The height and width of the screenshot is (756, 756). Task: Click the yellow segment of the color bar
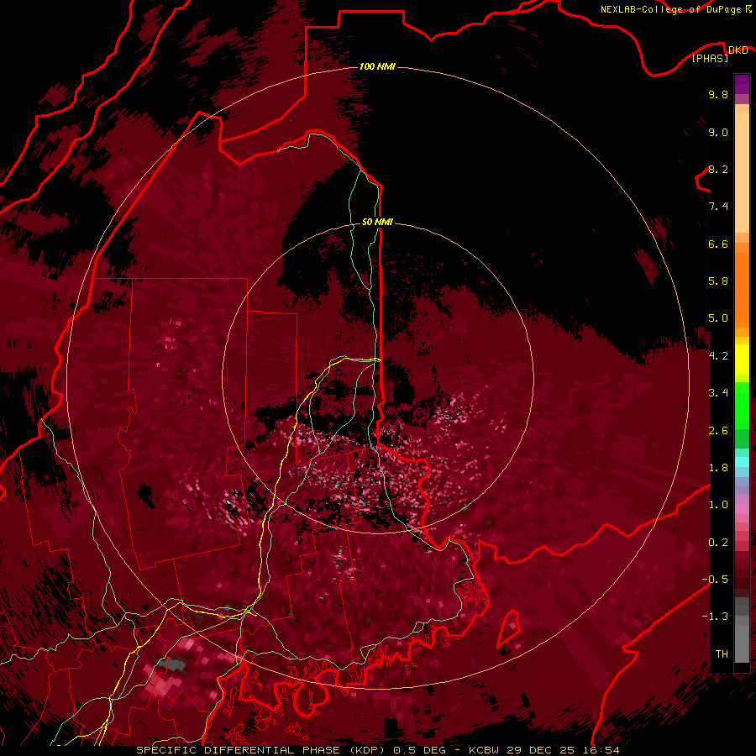pos(742,360)
